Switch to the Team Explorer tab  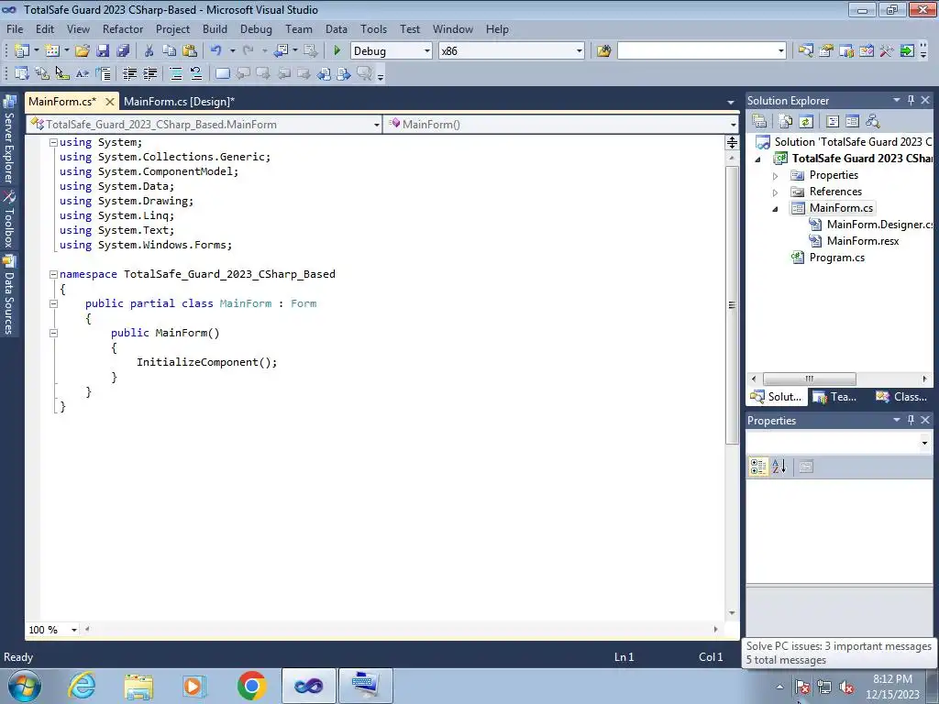[x=835, y=396]
